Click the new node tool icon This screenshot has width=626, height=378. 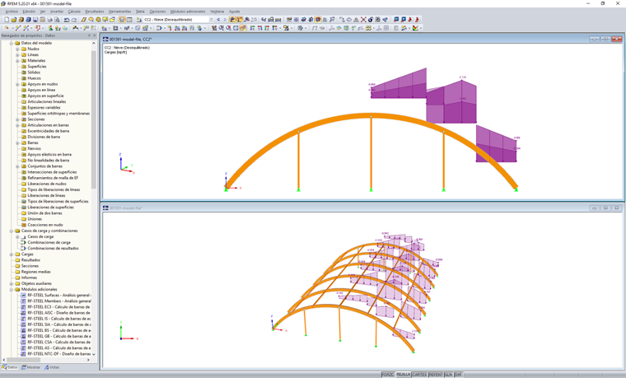tap(7, 28)
